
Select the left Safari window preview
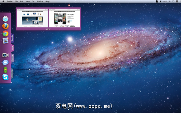click(33, 18)
